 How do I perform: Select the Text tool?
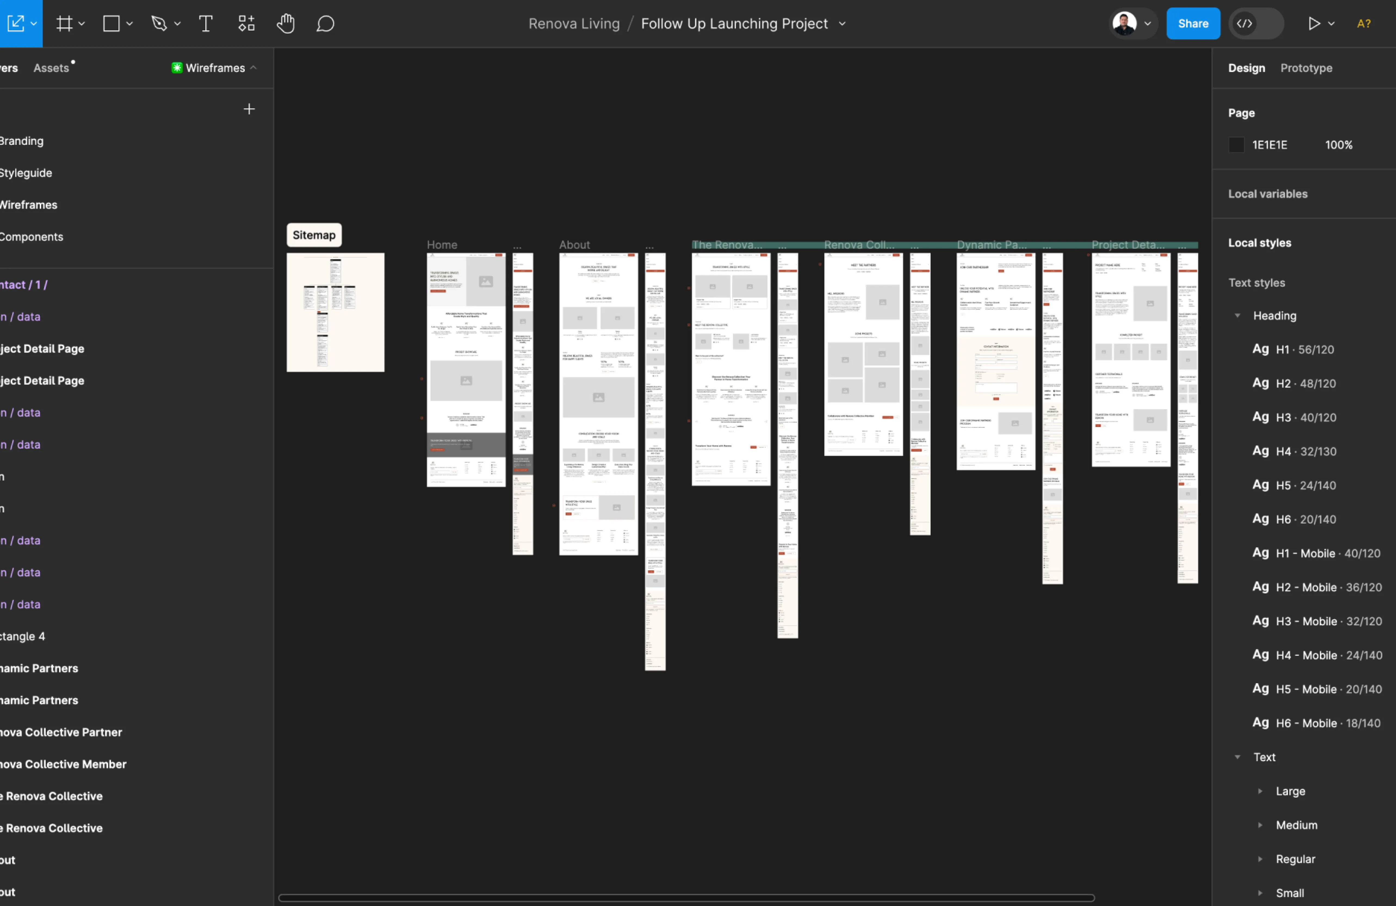click(x=205, y=23)
